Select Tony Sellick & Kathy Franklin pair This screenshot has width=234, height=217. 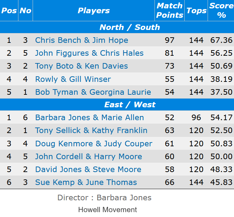[91, 130]
